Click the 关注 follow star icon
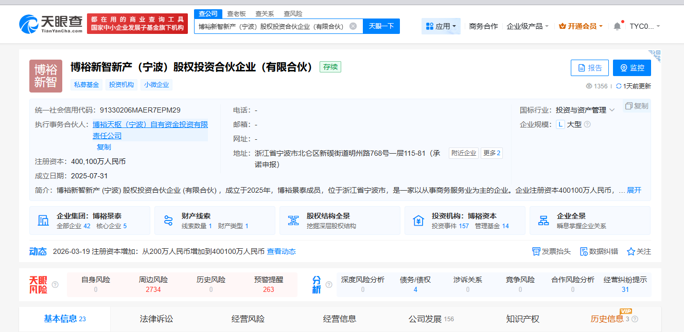 pos(630,252)
